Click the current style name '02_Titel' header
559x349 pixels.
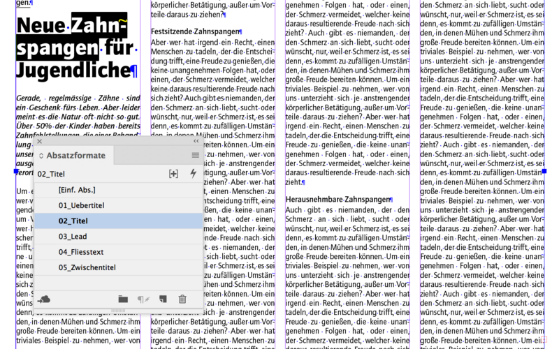pos(51,174)
